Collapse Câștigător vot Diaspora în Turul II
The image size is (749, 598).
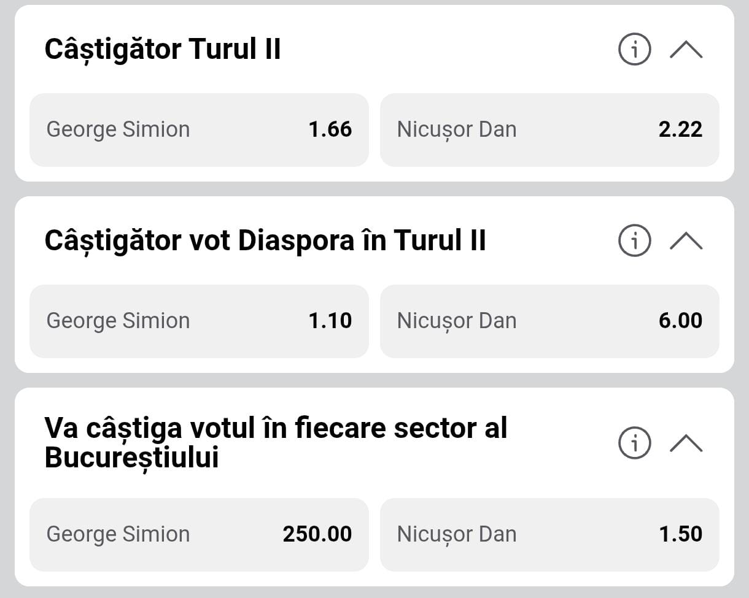coord(686,241)
